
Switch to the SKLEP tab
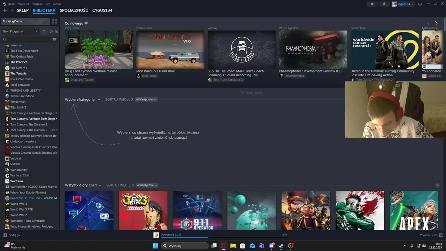point(23,10)
